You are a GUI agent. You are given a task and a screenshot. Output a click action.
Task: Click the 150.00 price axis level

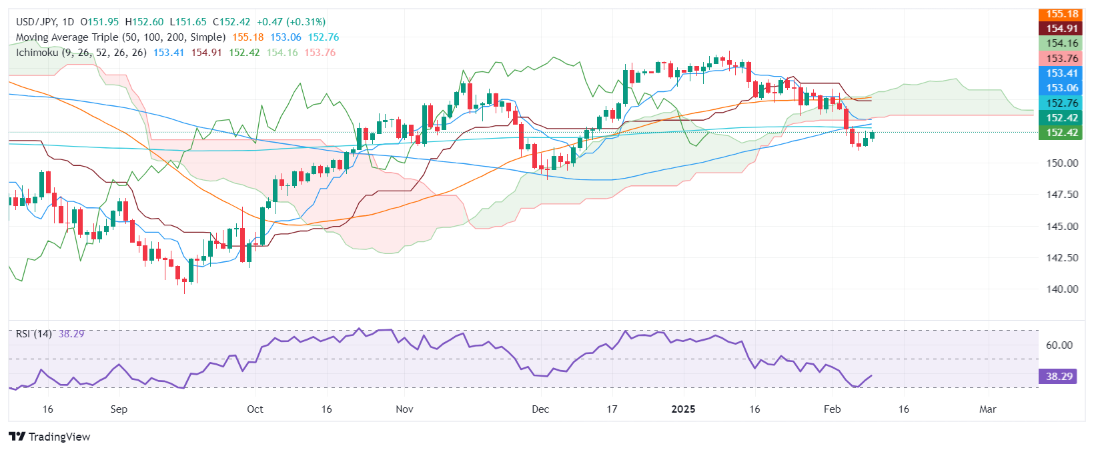click(1062, 163)
